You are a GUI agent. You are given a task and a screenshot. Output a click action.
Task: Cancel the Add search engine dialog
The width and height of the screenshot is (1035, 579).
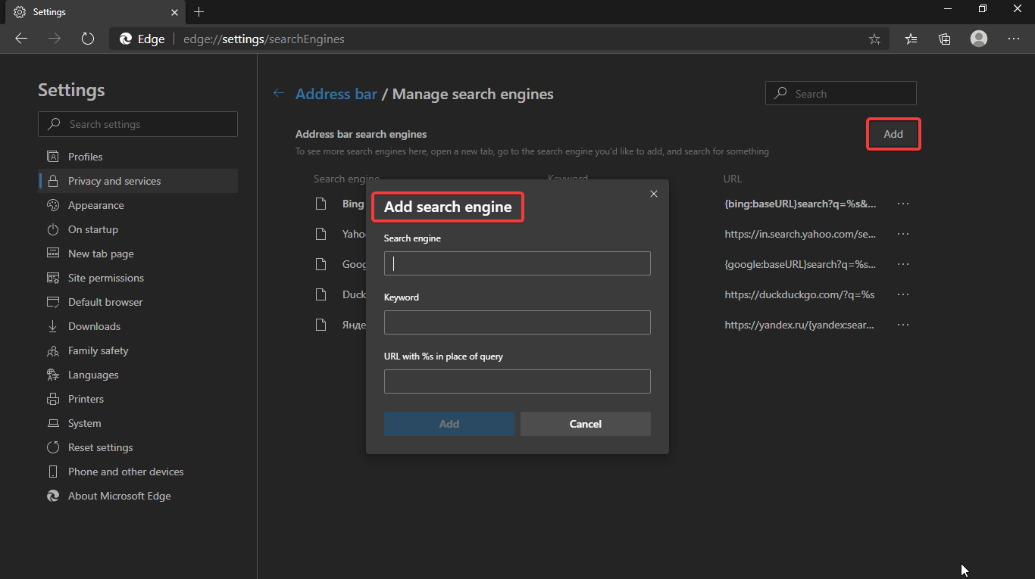(585, 423)
